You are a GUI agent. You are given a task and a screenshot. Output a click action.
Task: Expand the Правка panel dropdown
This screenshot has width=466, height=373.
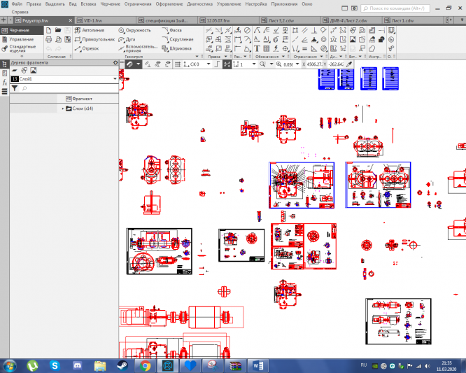[225, 57]
